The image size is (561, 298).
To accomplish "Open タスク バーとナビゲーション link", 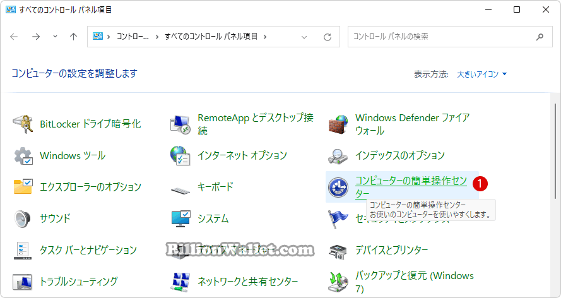I will click(88, 250).
